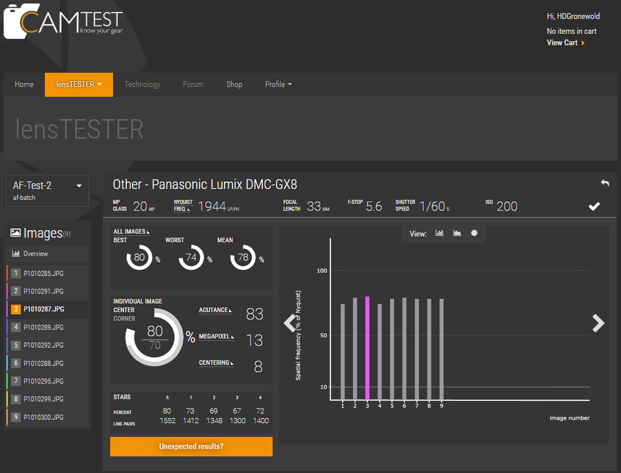This screenshot has width=621, height=473.
Task: Expand the Nyquist Freq. info
Action: click(x=183, y=205)
